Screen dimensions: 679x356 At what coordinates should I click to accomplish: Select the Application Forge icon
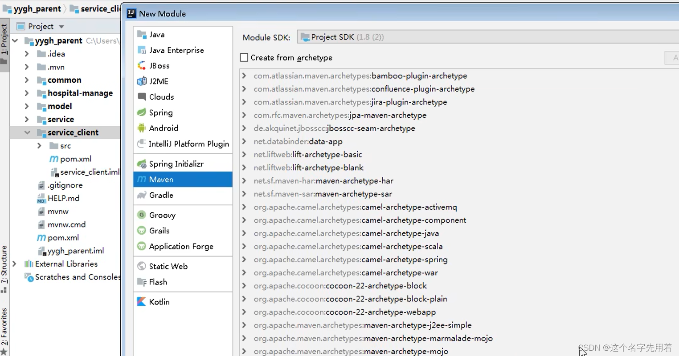coord(142,246)
